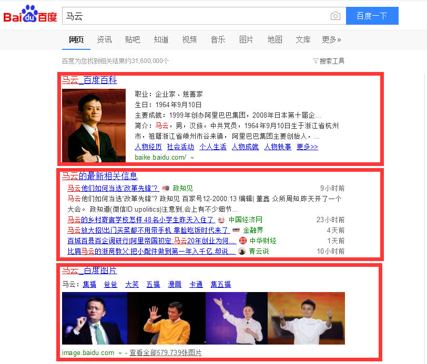Open the 漫画 image tag
The width and height of the screenshot is (427, 364).
[175, 285]
